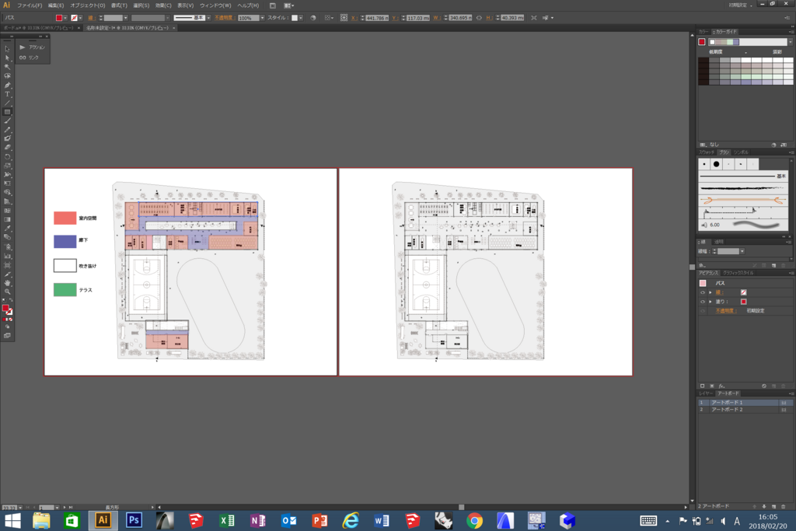This screenshot has width=796, height=531.
Task: Select the Zoom tool at toolbar bottom
Action: click(x=7, y=292)
